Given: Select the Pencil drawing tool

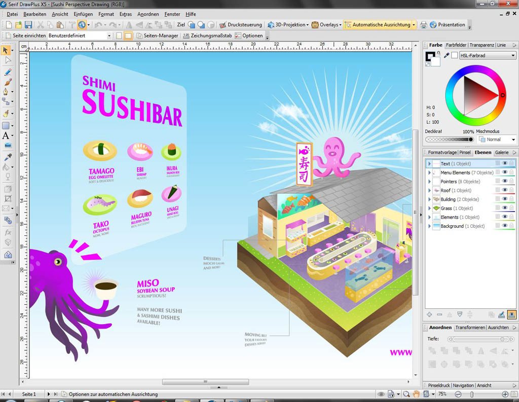Looking at the screenshot, I should [x=7, y=72].
